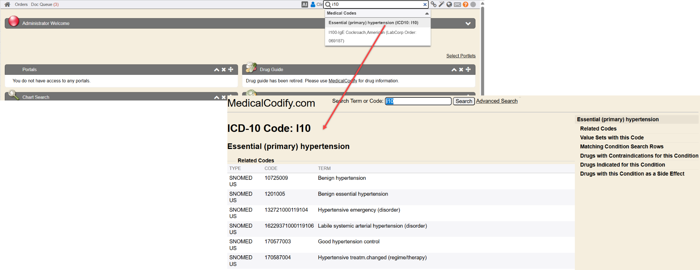Collapse the Drug Guide portlet
Image resolution: width=700 pixels, height=270 pixels.
pos(454,70)
